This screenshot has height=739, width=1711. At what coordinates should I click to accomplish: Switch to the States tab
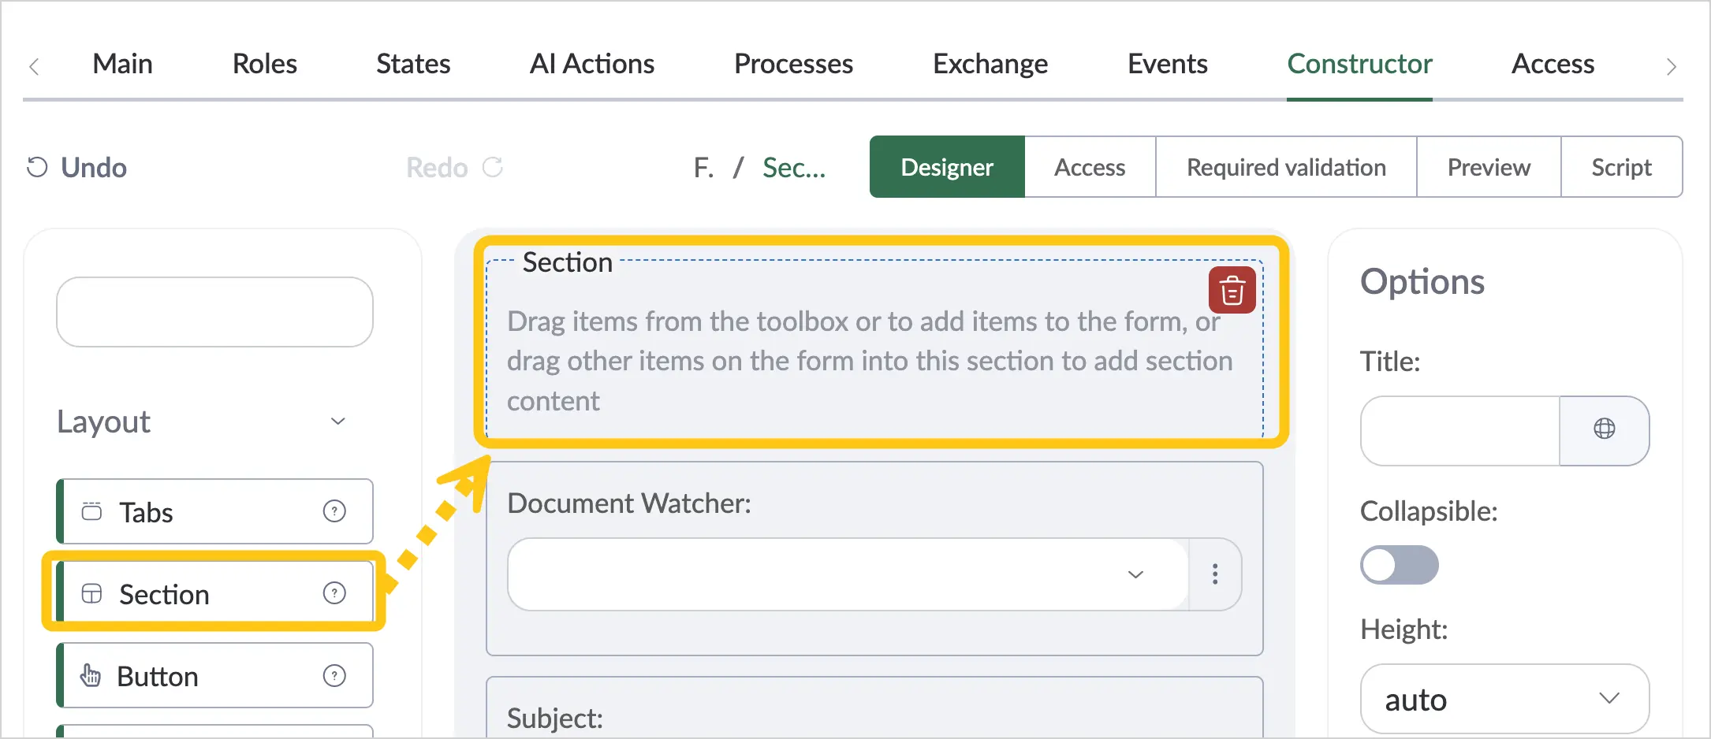click(413, 64)
